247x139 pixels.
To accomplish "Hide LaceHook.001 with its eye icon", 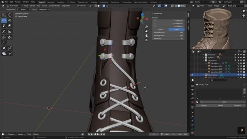I will coord(241,66).
